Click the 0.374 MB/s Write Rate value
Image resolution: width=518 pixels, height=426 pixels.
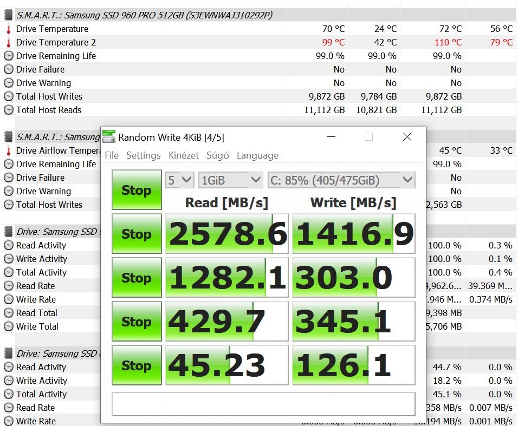pyautogui.click(x=490, y=299)
